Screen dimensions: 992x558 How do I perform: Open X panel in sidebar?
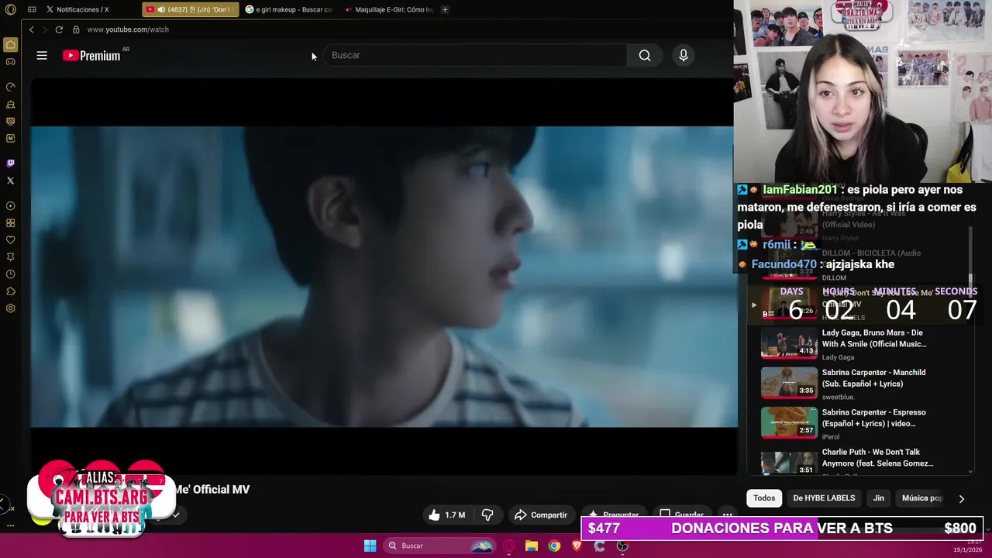coord(10,181)
